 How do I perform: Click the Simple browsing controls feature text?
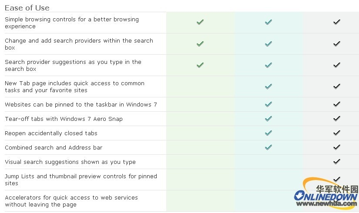pos(72,23)
